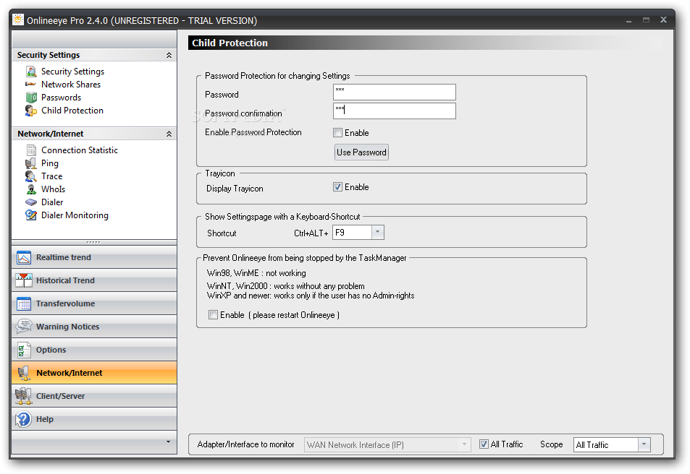
Task: Click the Trace magnifier icon
Action: point(31,176)
